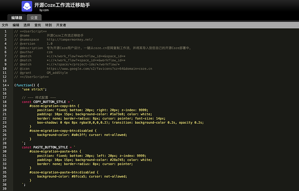The height and width of the screenshot is (191, 299).
Task: Click COPY_BUTTON_STYLE constant name
Action: pos(49,102)
